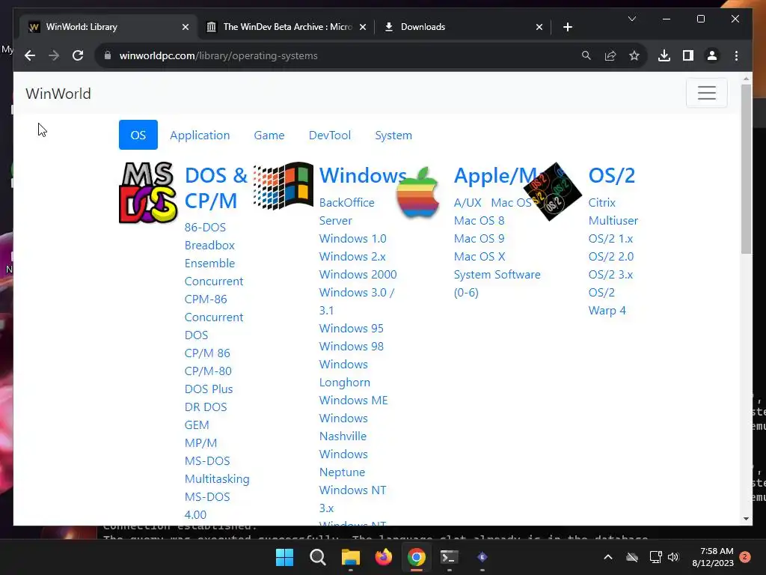Open Windows 1.0 link
The height and width of the screenshot is (575, 766).
353,239
